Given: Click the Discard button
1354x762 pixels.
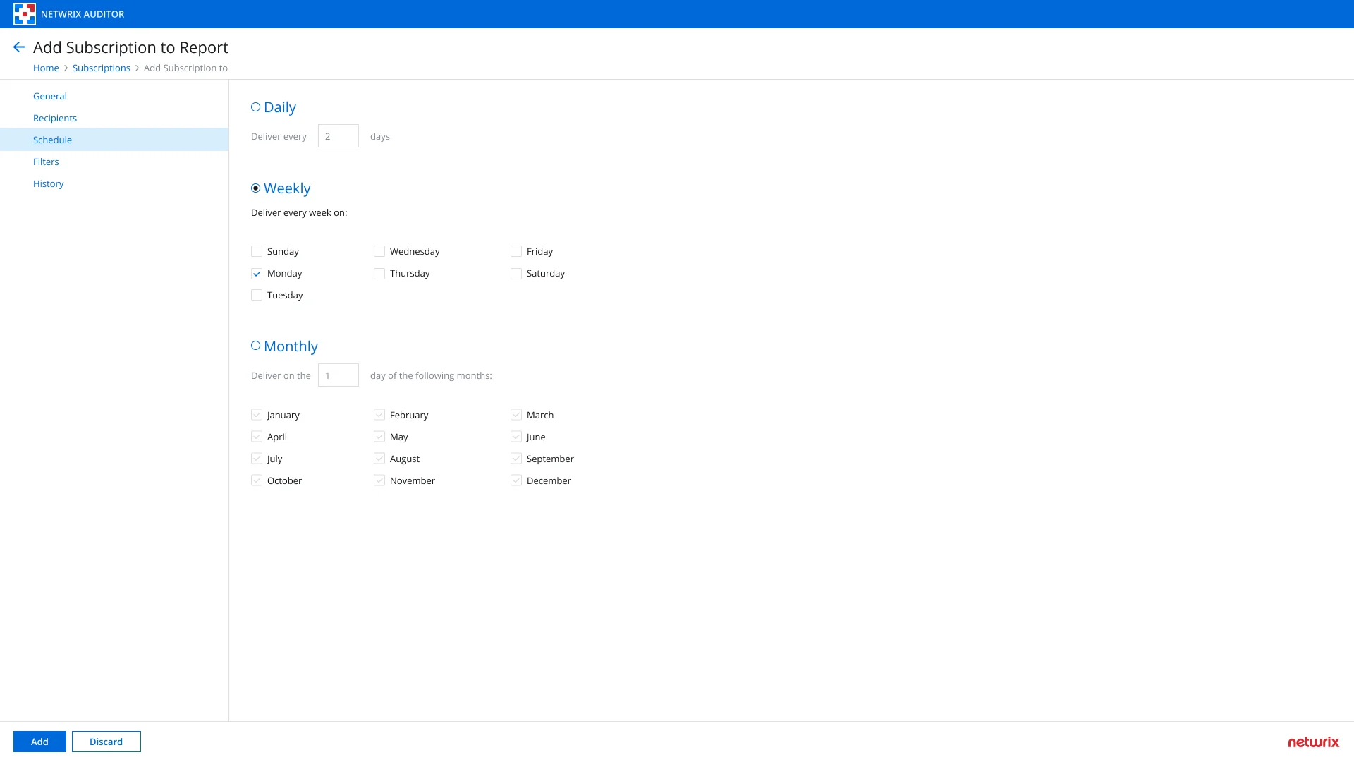Looking at the screenshot, I should pyautogui.click(x=106, y=742).
